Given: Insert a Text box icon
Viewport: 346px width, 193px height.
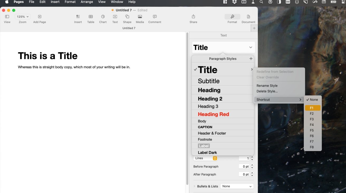Looking at the screenshot, I should coord(115,17).
